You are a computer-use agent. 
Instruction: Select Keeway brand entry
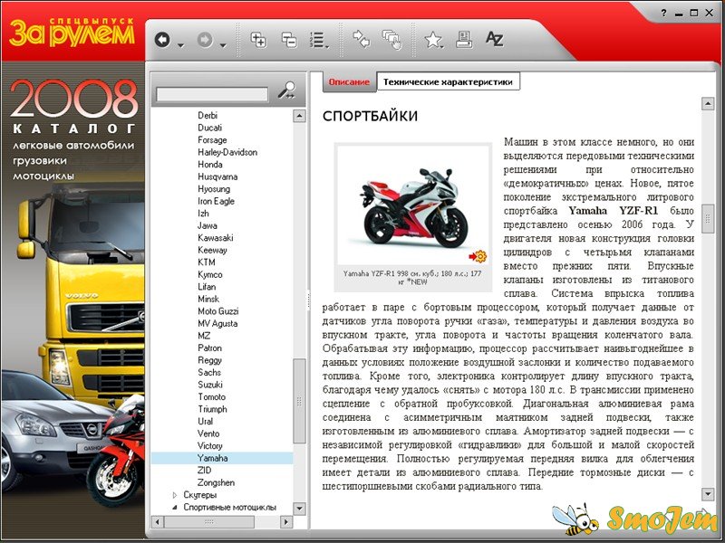[212, 250]
